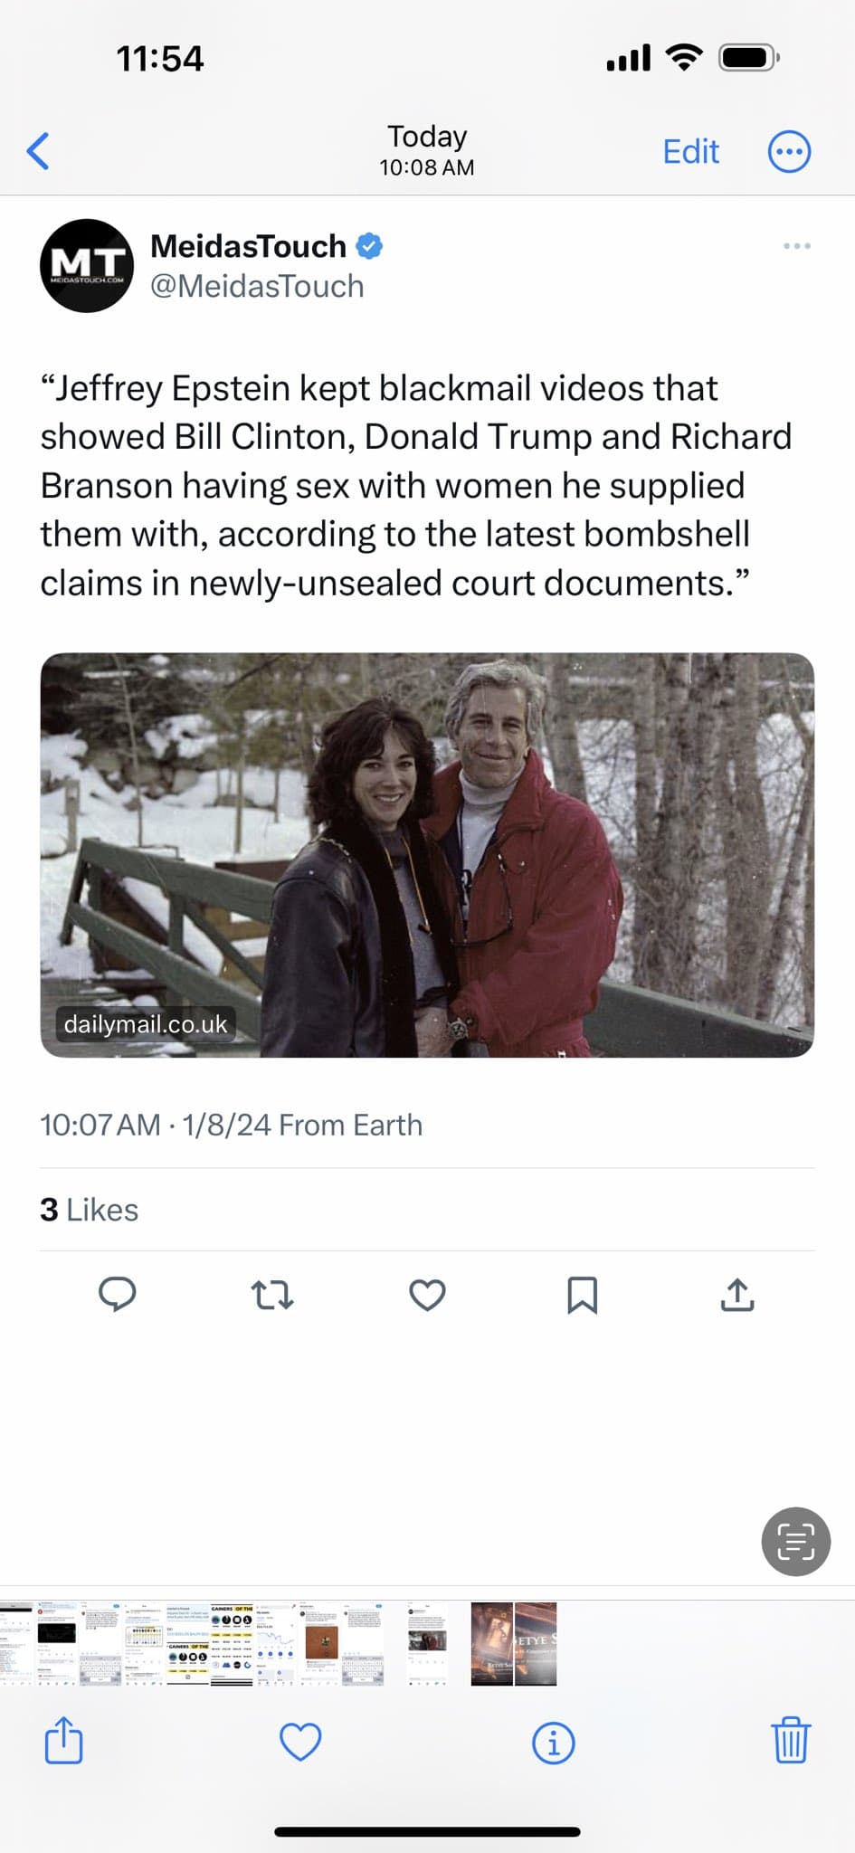Activate the Live Text scan button
855x1853 pixels.
coord(795,1541)
